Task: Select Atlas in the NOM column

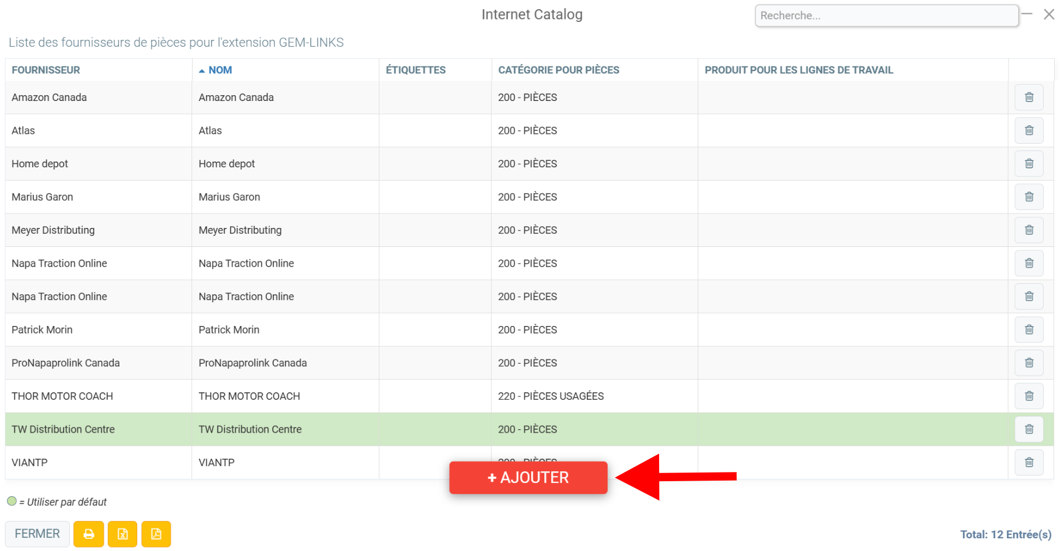Action: (x=210, y=130)
